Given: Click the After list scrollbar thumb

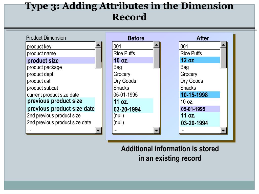Looking at the screenshot, I should (x=223, y=58).
